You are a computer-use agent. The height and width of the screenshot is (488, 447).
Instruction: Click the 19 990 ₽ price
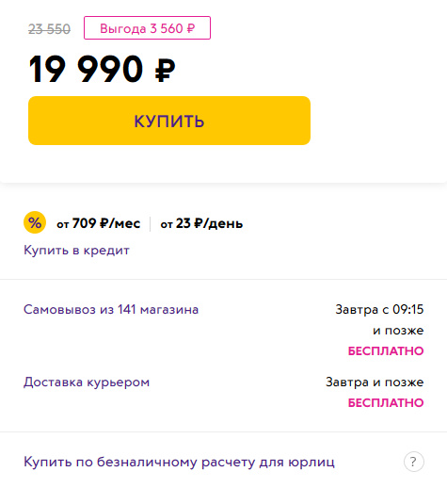pos(102,69)
